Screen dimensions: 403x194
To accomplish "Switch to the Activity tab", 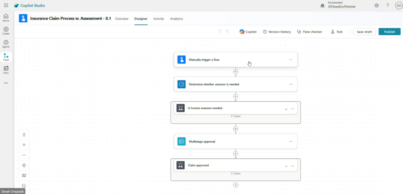I will click(159, 19).
